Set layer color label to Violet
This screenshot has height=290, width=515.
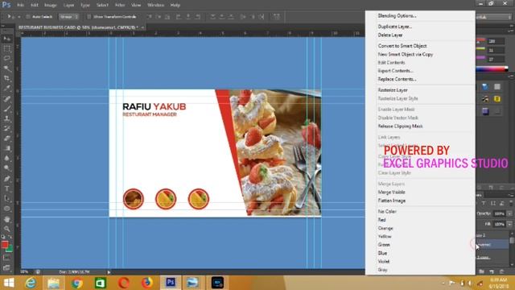(383, 262)
